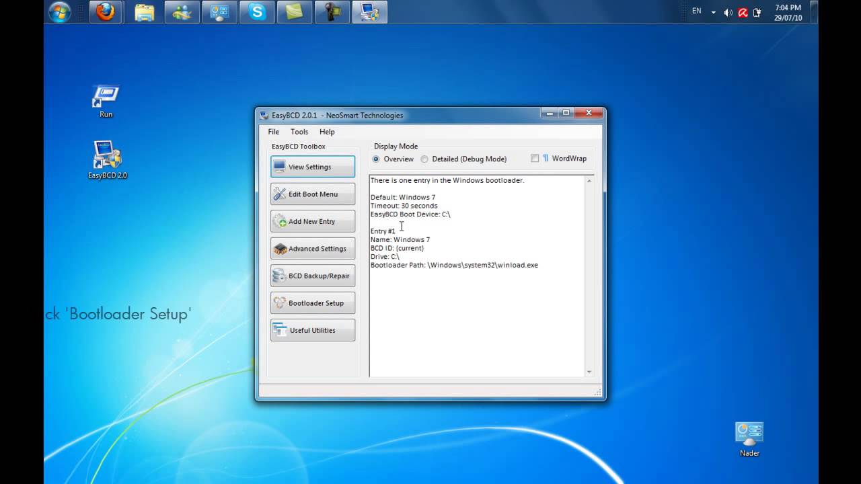Viewport: 861px width, 484px height.
Task: Click the window resize grip corner
Action: pyautogui.click(x=598, y=392)
